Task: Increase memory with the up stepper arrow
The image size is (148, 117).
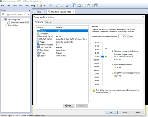Action: click(x=128, y=36)
